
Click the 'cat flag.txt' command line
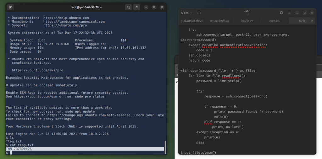click(20, 145)
